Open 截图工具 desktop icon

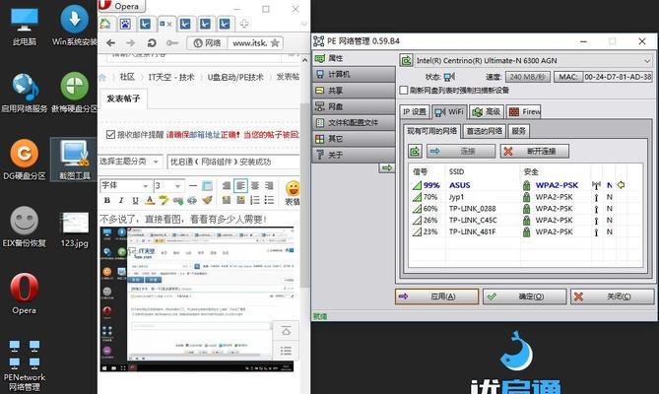tap(75, 160)
